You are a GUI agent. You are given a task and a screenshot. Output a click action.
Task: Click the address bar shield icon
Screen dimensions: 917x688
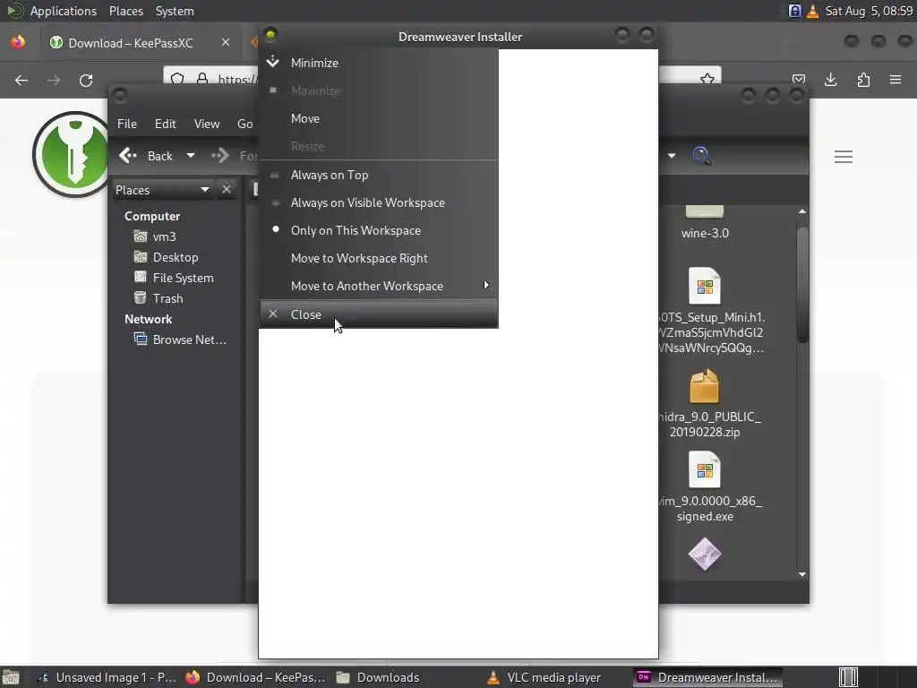pos(177,79)
